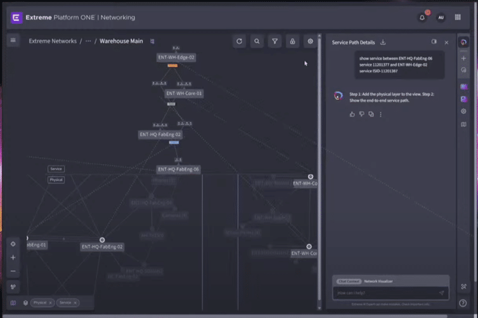Give thumbs down to AI response

(361, 114)
